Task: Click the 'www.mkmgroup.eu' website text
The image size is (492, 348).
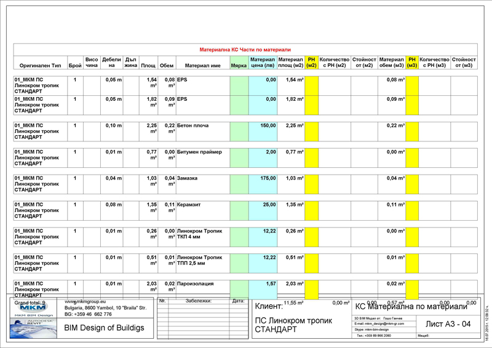Action: click(x=85, y=301)
